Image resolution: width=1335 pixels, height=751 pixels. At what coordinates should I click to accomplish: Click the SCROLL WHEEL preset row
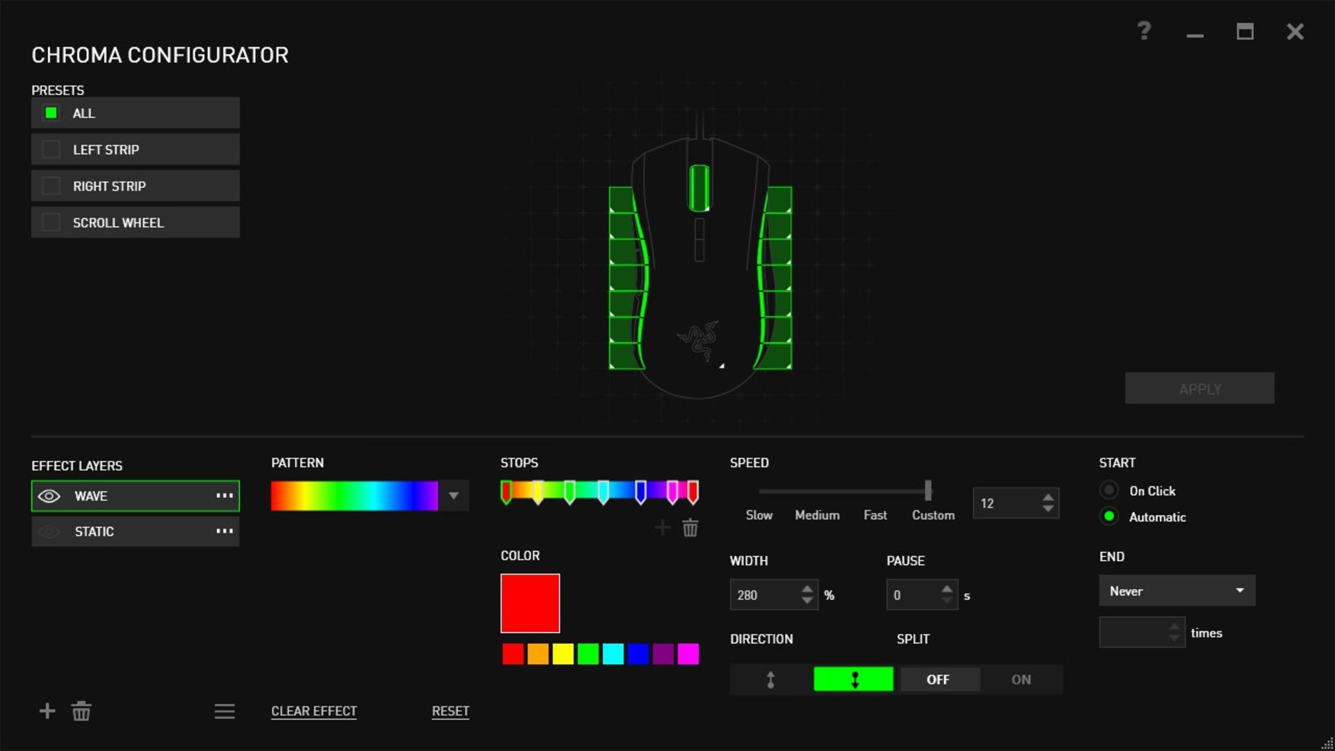[136, 222]
